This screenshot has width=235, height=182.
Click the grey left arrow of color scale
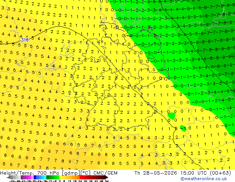click(x=8, y=177)
